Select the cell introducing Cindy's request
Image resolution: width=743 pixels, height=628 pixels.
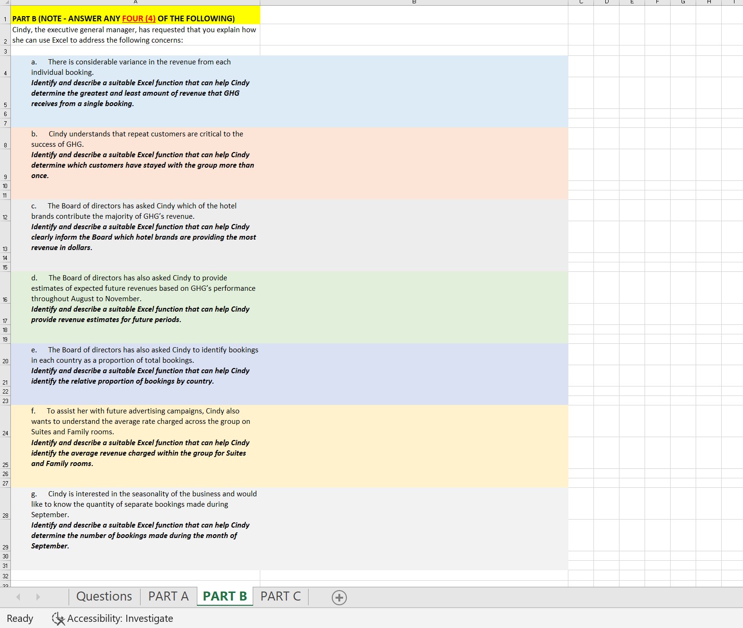click(x=135, y=35)
